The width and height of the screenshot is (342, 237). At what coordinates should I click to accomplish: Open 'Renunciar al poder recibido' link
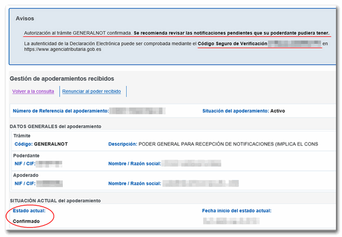(x=93, y=91)
